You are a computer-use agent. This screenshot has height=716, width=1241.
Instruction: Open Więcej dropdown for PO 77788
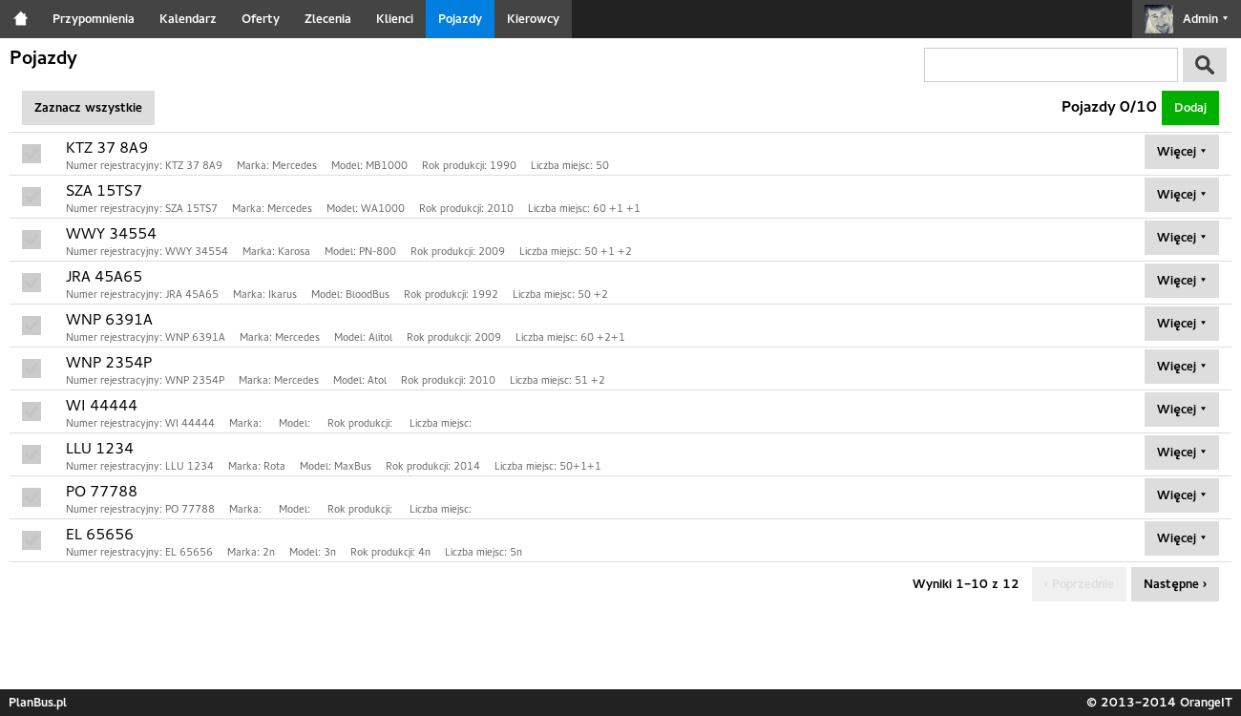point(1182,495)
